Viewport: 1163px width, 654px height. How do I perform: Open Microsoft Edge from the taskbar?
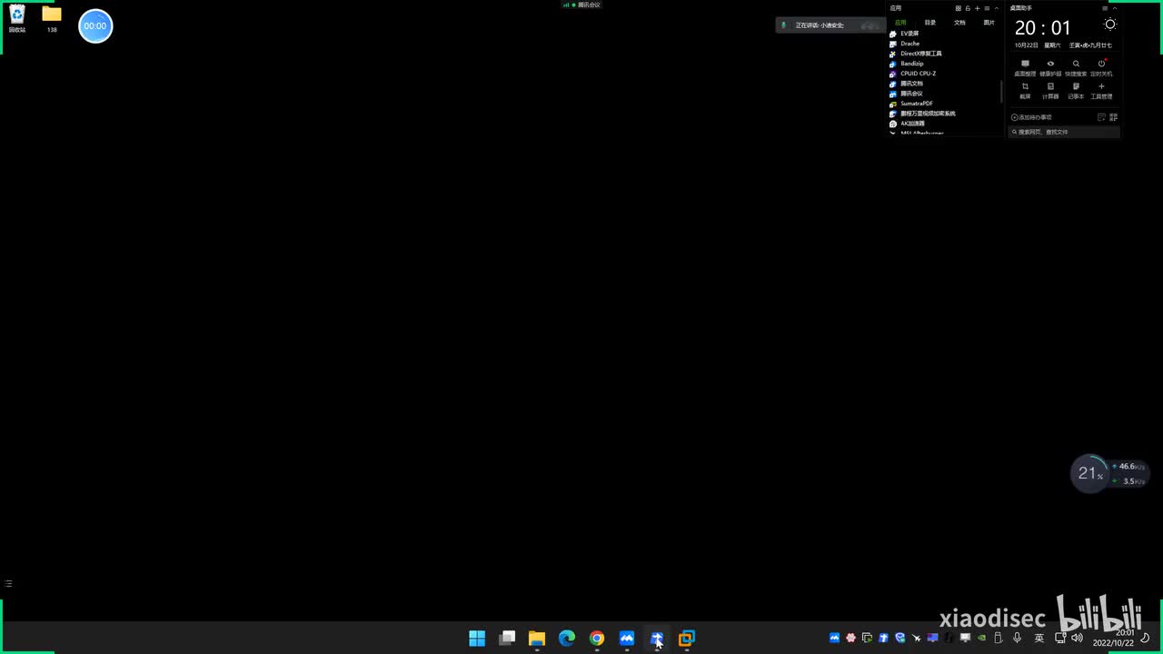pos(567,639)
